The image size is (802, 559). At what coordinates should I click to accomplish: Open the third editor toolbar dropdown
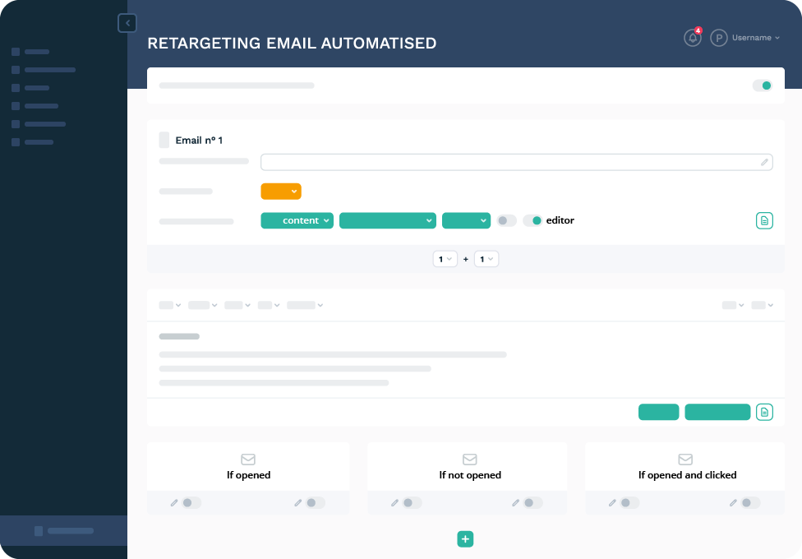[x=237, y=305]
